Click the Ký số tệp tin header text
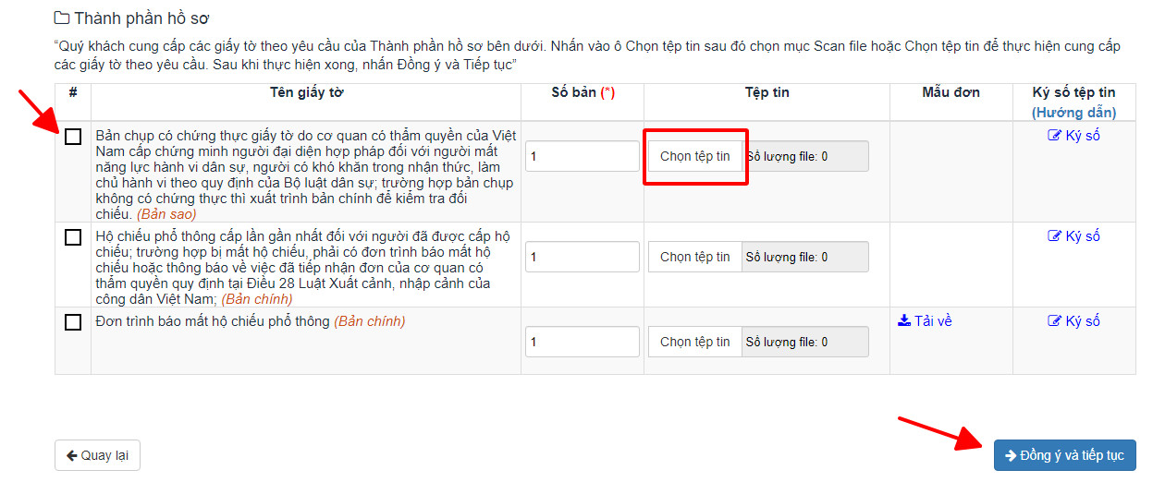1153x494 pixels. [1073, 92]
